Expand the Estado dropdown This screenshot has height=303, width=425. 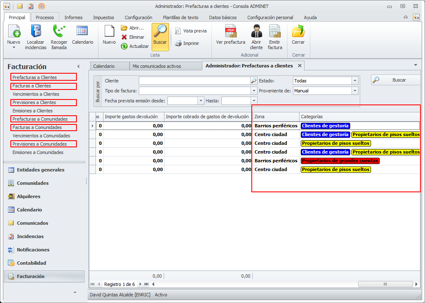pos(354,81)
